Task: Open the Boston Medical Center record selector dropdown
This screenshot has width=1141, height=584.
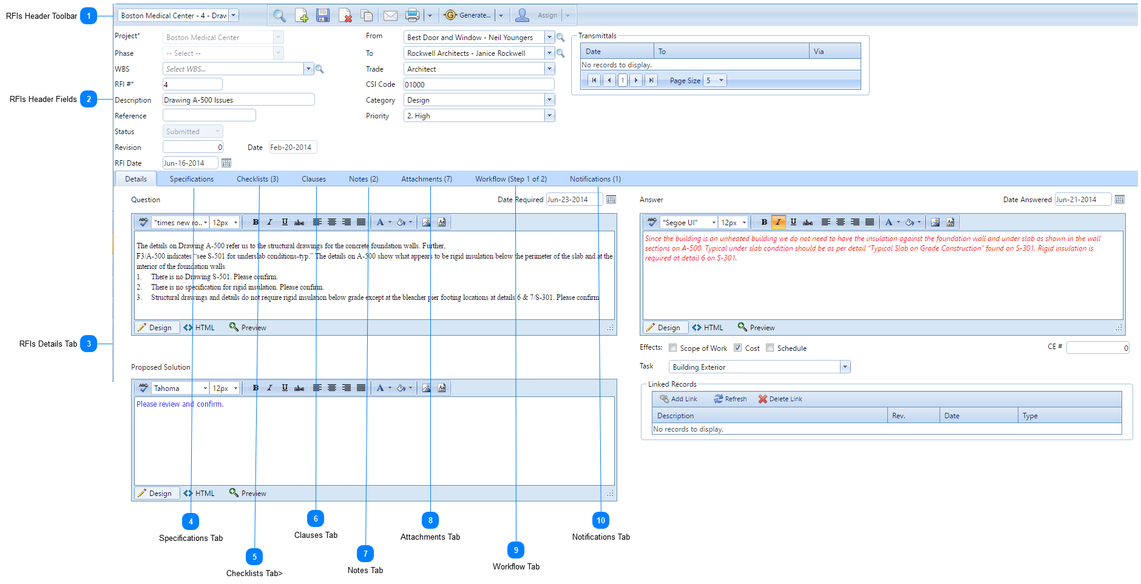Action: point(234,16)
